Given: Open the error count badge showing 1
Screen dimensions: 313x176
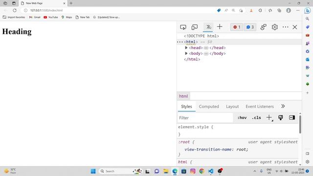Looking at the screenshot, I should [x=237, y=27].
